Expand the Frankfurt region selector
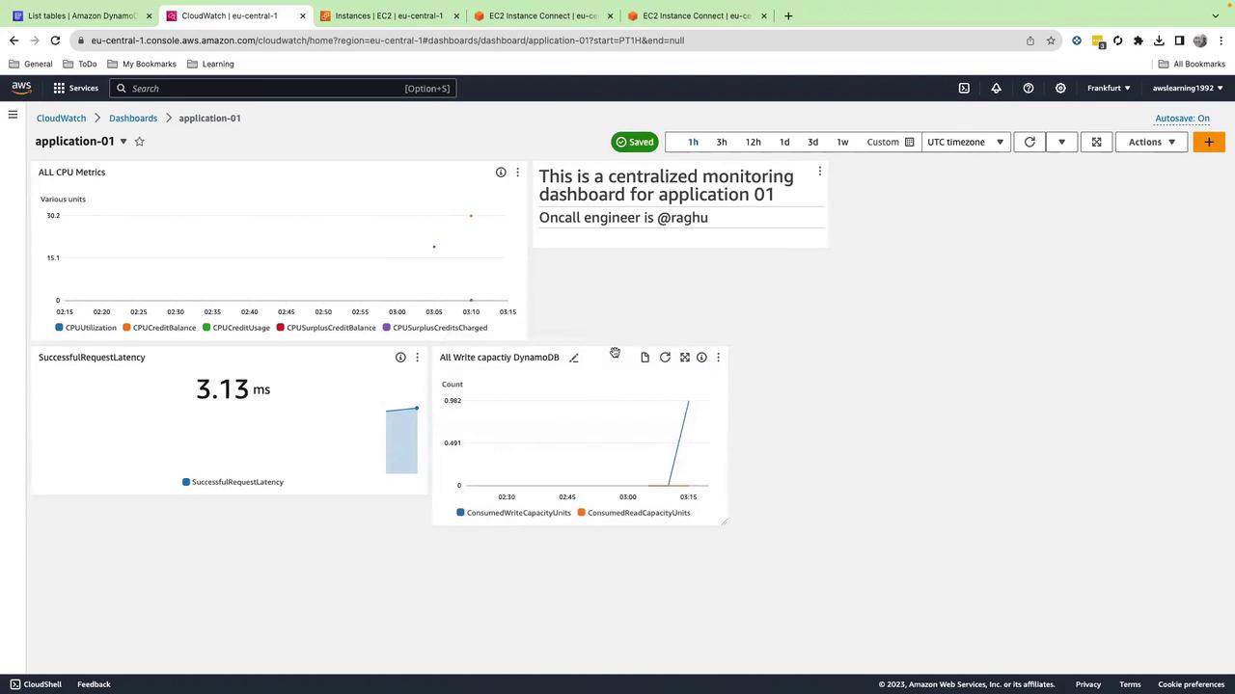Screen dimensions: 1235x694 click(1109, 88)
